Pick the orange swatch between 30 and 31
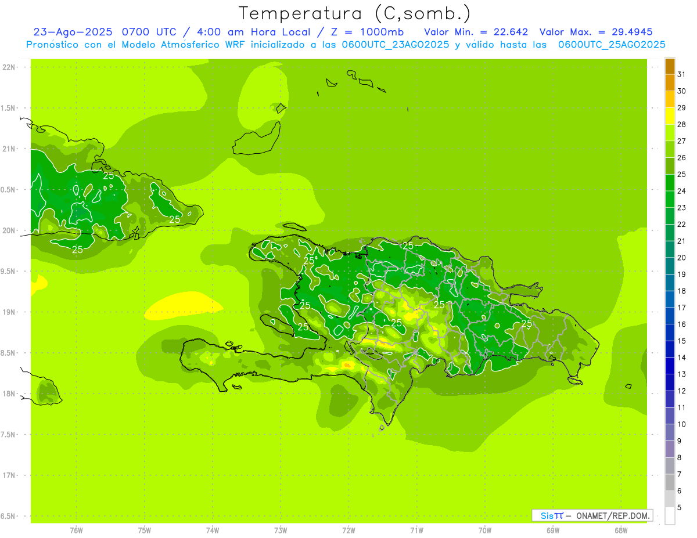This screenshot has width=697, height=538. [670, 83]
